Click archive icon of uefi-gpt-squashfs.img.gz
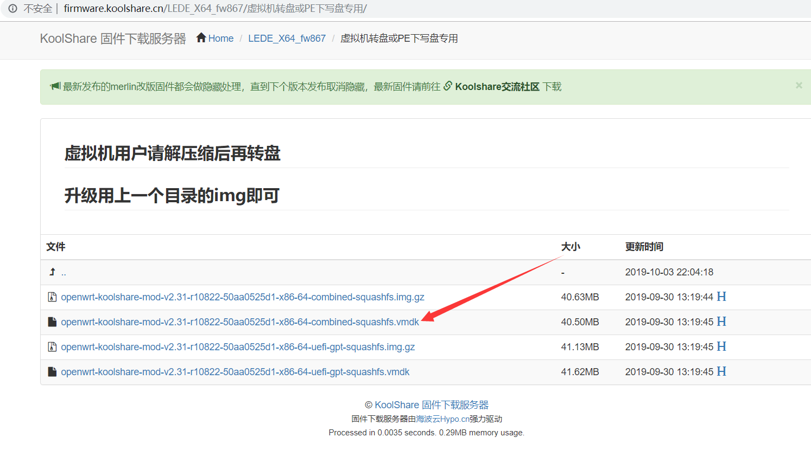Screen dimensions: 811x450 tap(52, 347)
